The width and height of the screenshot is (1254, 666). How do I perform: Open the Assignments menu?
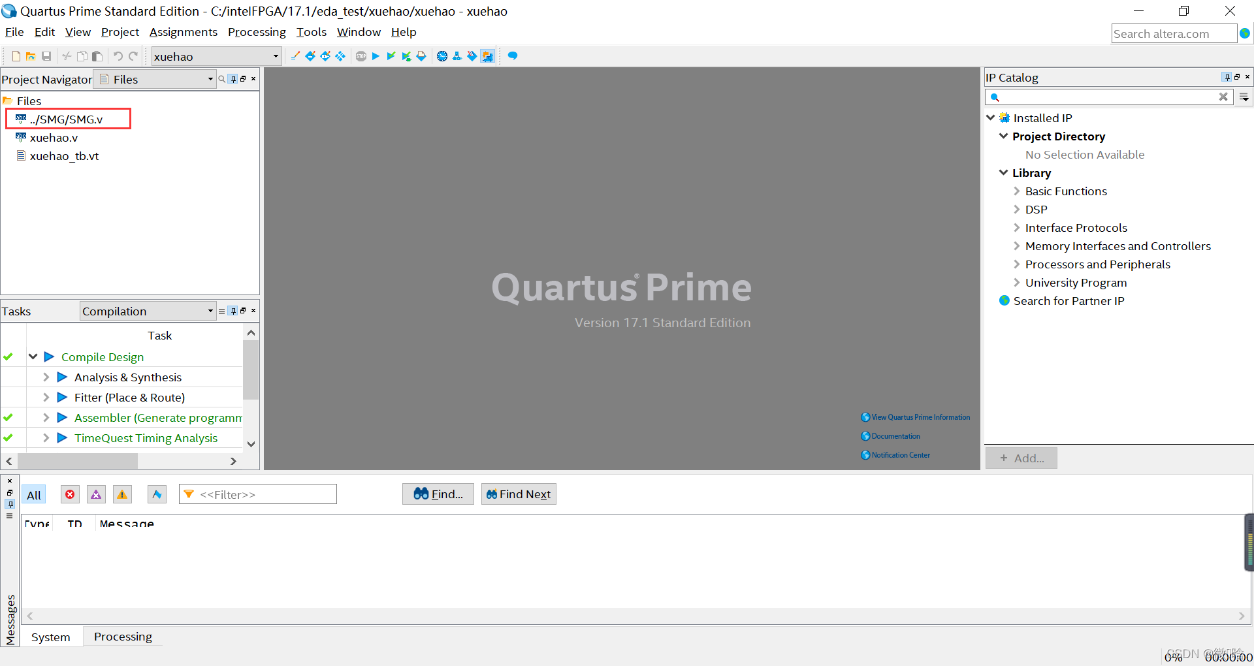tap(184, 32)
